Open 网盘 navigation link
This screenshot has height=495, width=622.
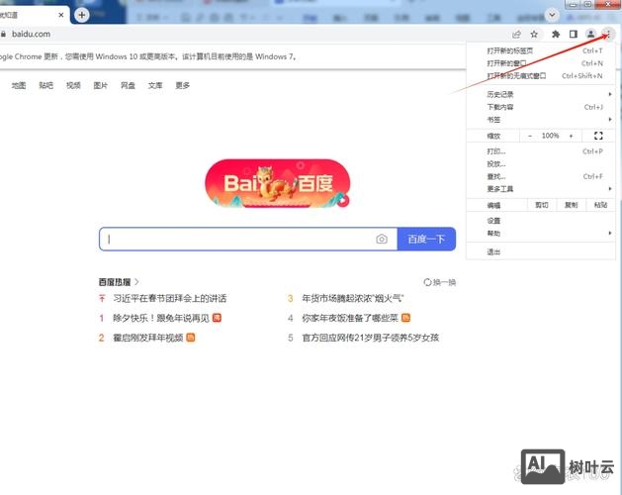[x=128, y=85]
